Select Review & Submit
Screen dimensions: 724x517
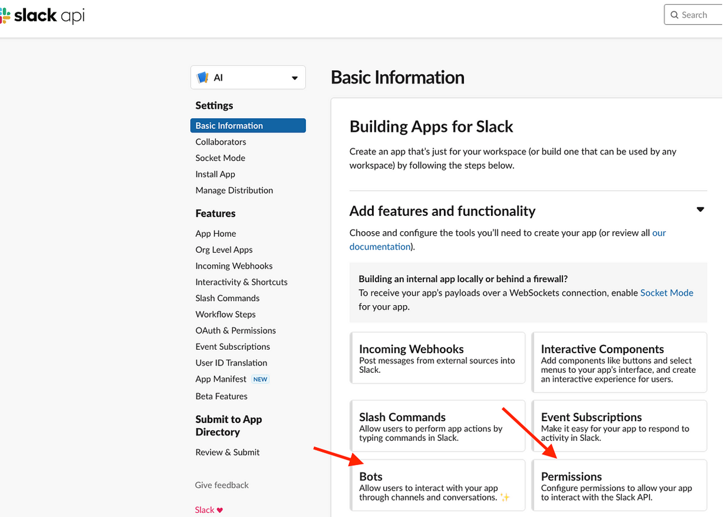click(227, 452)
